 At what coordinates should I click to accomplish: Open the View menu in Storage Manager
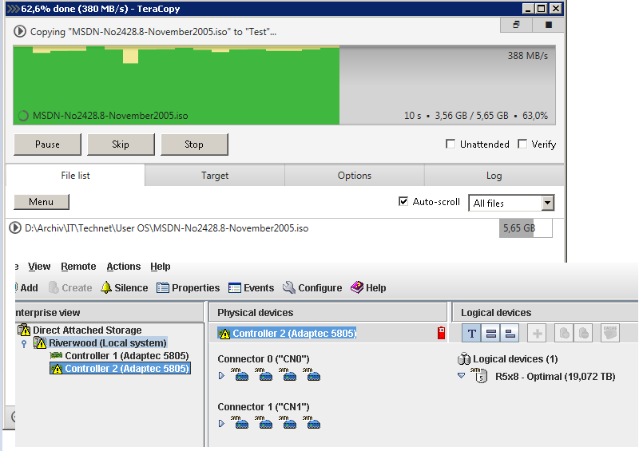(x=39, y=267)
